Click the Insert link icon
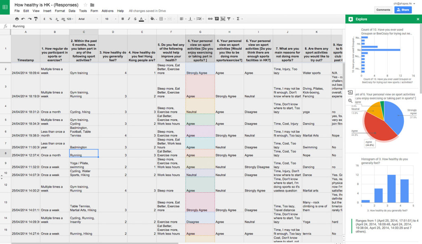The height and width of the screenshot is (244, 422). click(210, 19)
